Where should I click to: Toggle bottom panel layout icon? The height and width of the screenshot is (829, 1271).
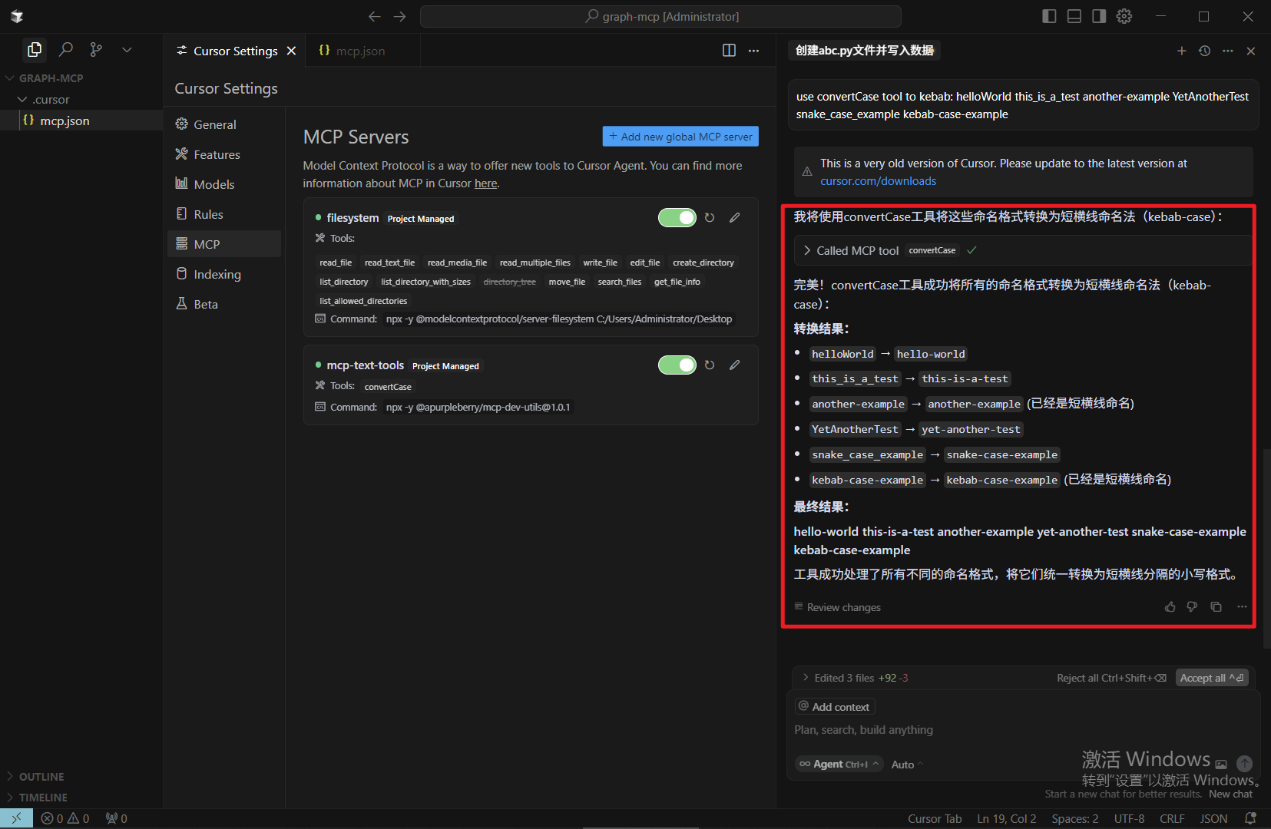1074,16
